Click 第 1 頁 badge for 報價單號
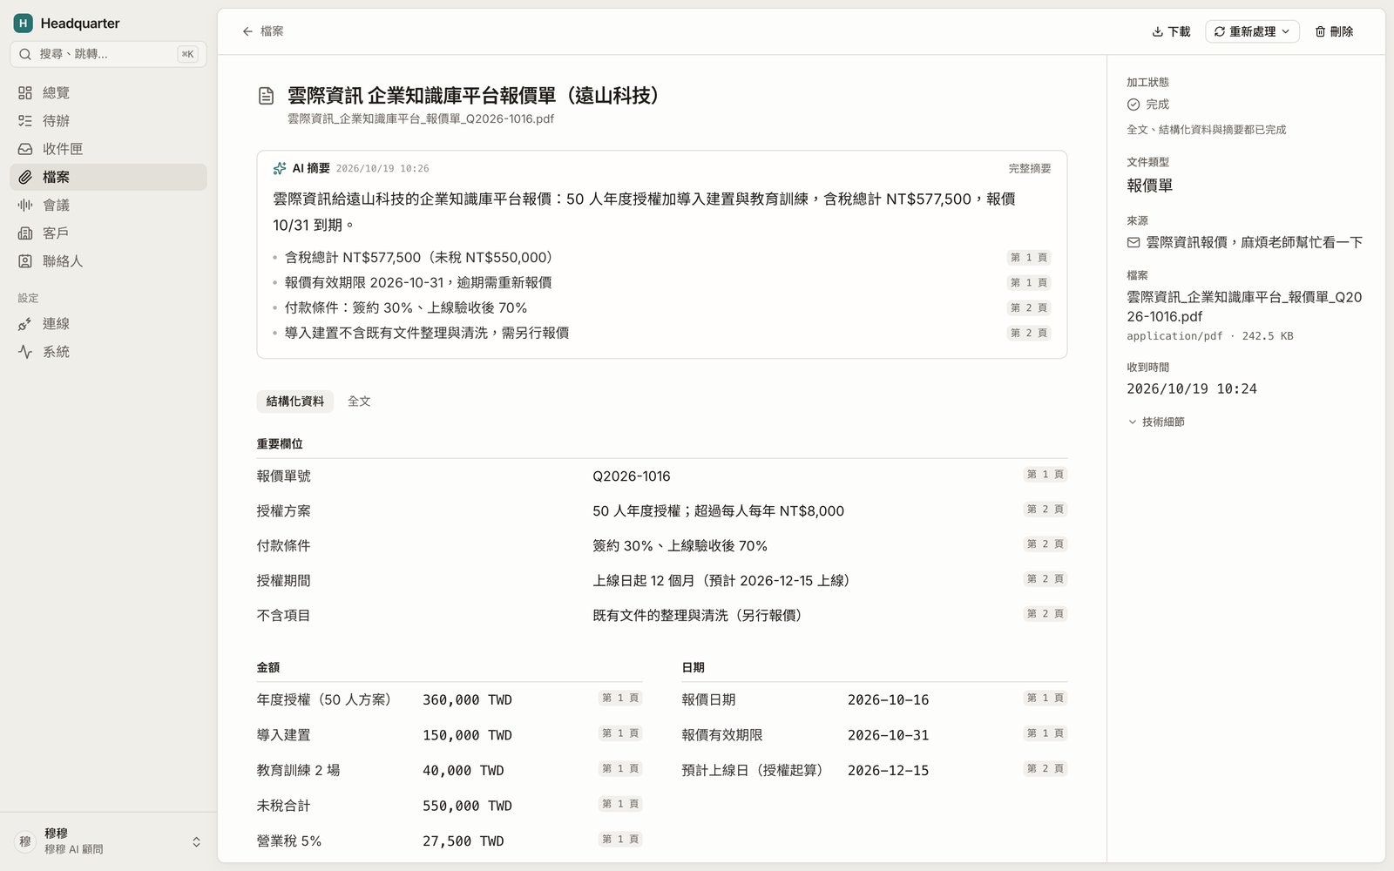 tap(1045, 475)
